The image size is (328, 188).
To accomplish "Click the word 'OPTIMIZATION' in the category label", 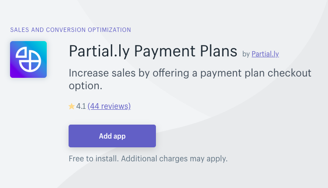I will (x=109, y=30).
